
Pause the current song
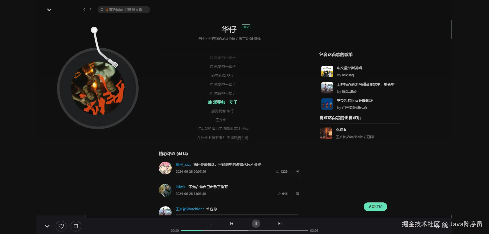coord(256,224)
